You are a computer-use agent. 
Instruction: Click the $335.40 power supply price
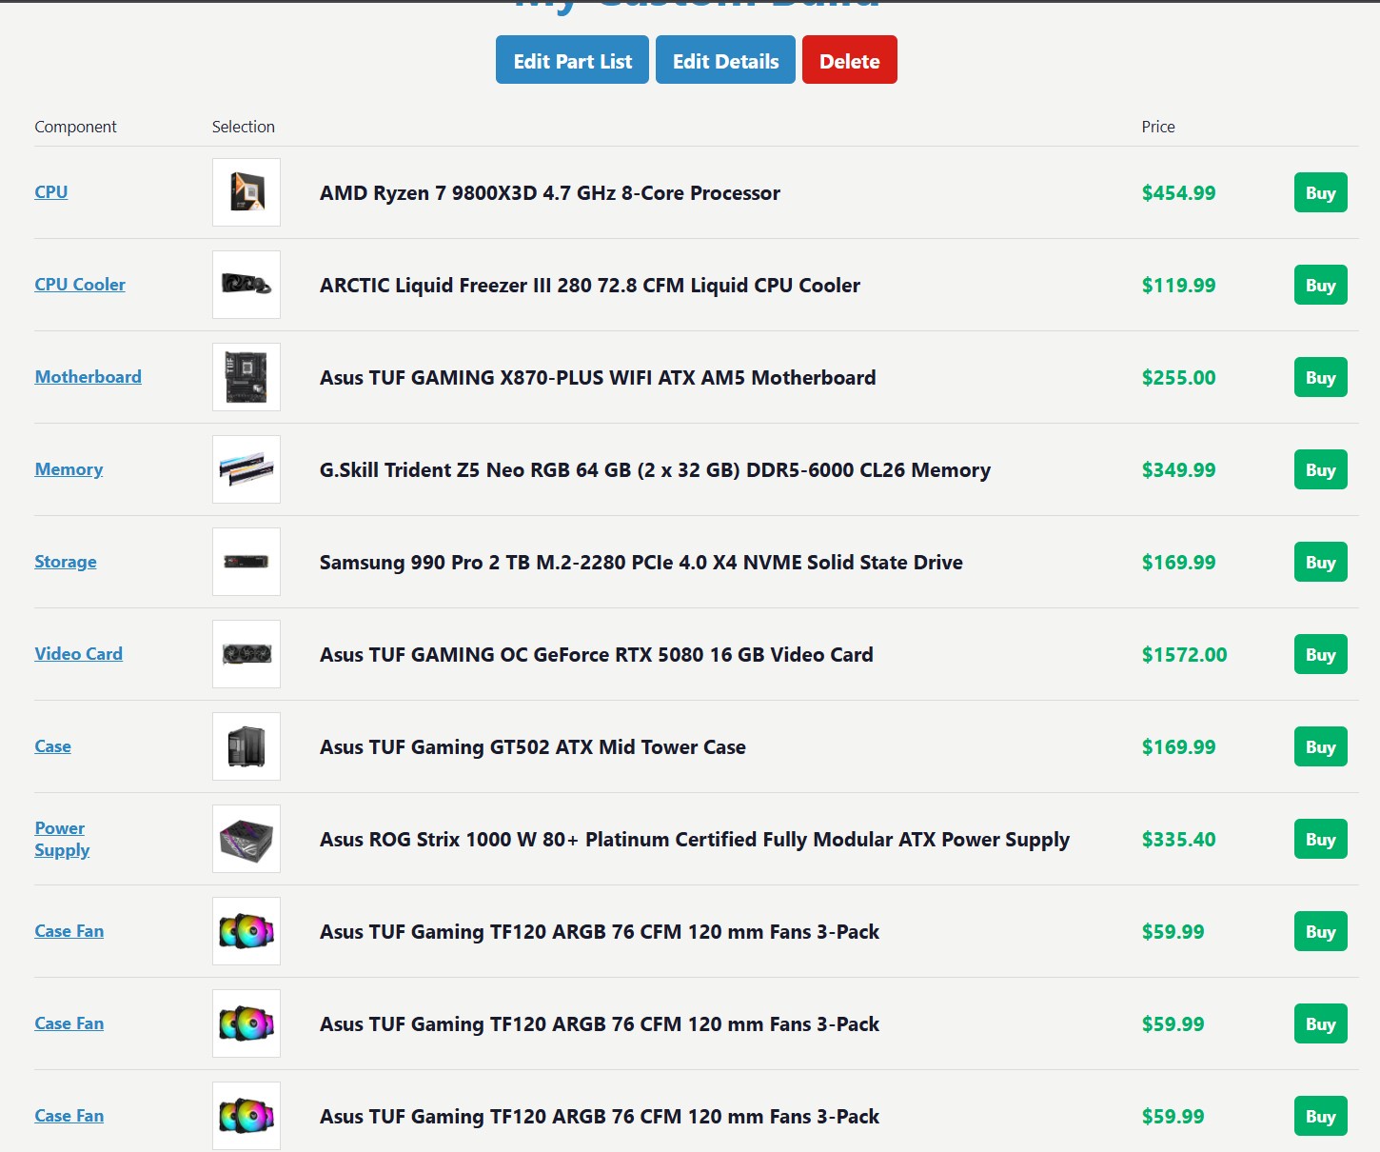pyautogui.click(x=1178, y=840)
